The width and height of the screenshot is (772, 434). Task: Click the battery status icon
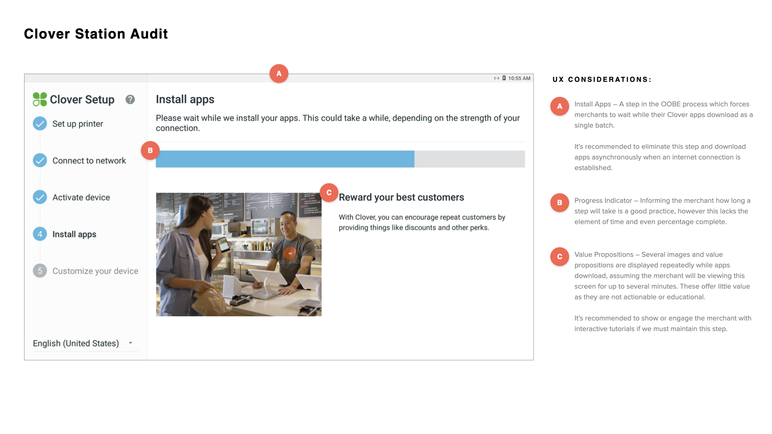[x=504, y=78]
